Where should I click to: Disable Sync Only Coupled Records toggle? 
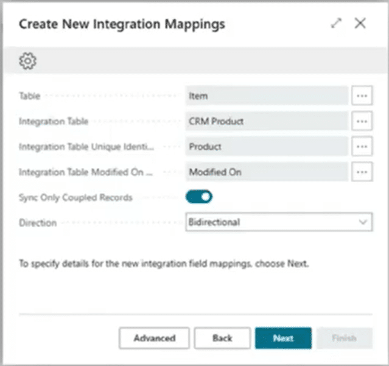tap(199, 197)
